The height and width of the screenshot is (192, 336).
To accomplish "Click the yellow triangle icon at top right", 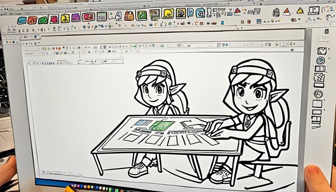I will 300,11.
